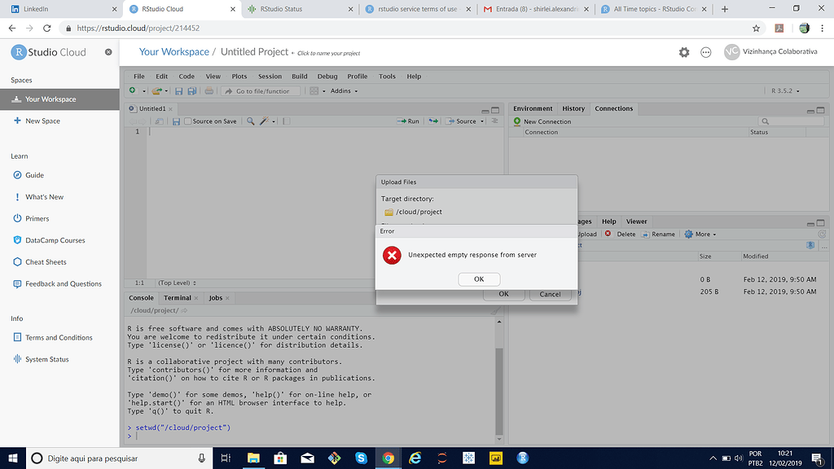
Task: Click the Vizinhança Colaborativa account name
Action: [779, 51]
